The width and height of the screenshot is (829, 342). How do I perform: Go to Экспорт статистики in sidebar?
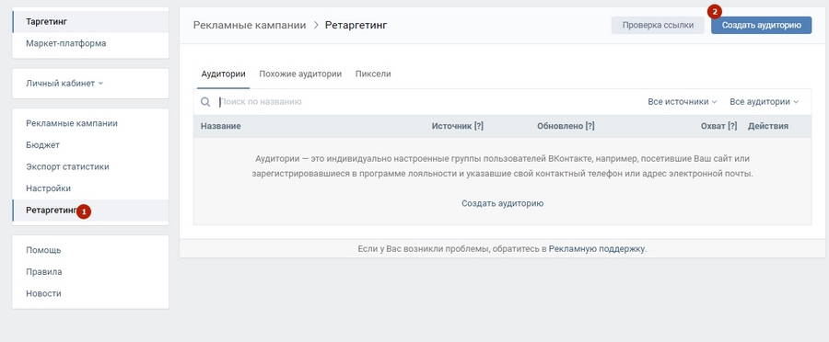67,166
